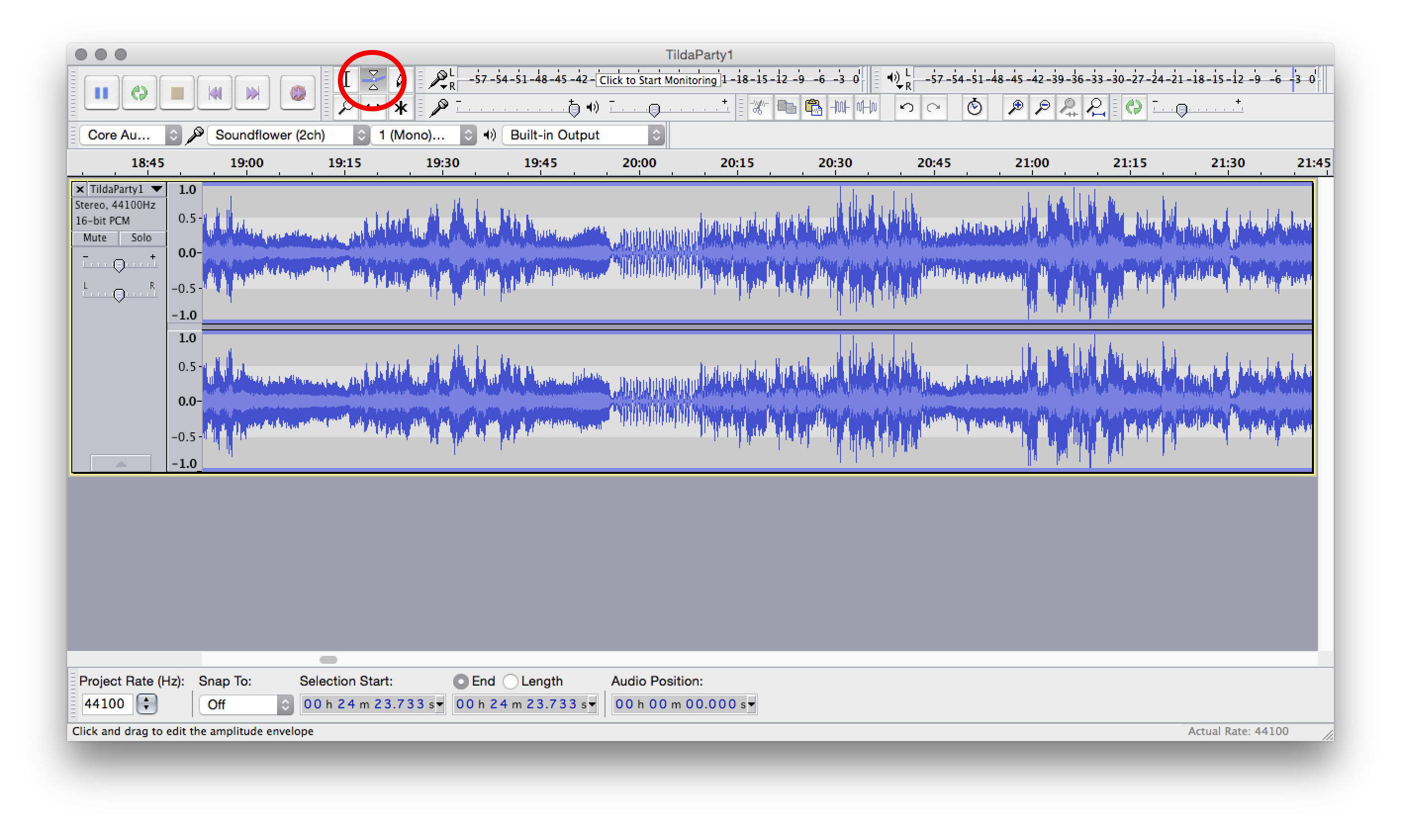Screen dimensions: 1401x832
Task: Toggle Sync-Lock Tracks clock icon
Action: click(975, 107)
